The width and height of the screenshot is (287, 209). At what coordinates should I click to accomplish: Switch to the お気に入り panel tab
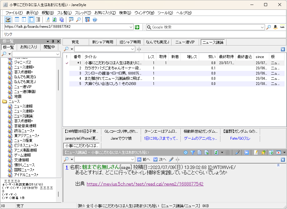pyautogui.click(x=29, y=47)
